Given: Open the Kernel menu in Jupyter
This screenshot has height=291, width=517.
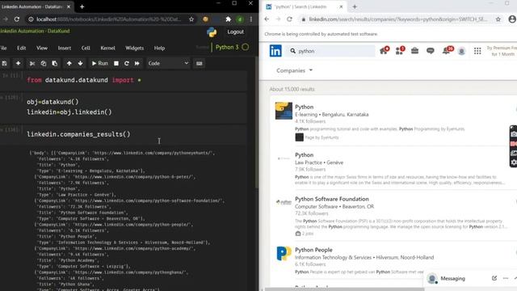Looking at the screenshot, I should (x=107, y=48).
